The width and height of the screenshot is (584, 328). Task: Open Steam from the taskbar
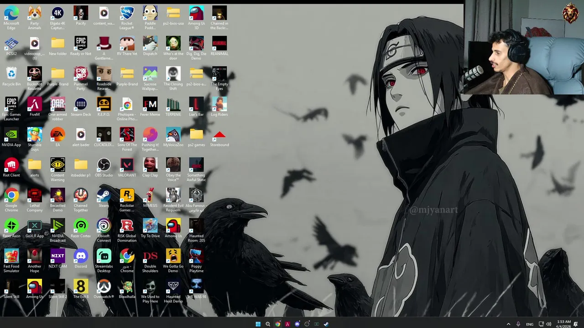(326, 324)
